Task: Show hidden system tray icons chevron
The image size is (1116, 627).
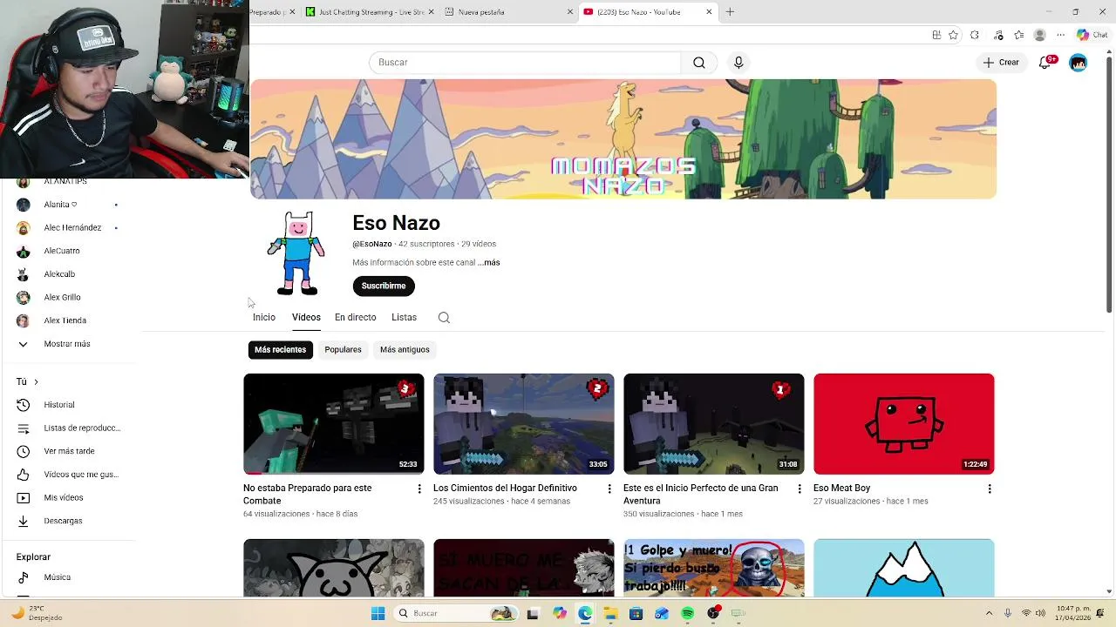Action: point(989,614)
